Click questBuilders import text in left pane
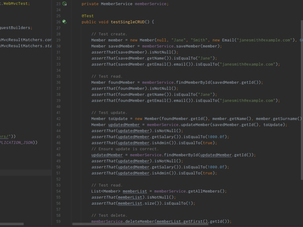Image resolution: width=303 pixels, height=227 pixels. point(15,28)
